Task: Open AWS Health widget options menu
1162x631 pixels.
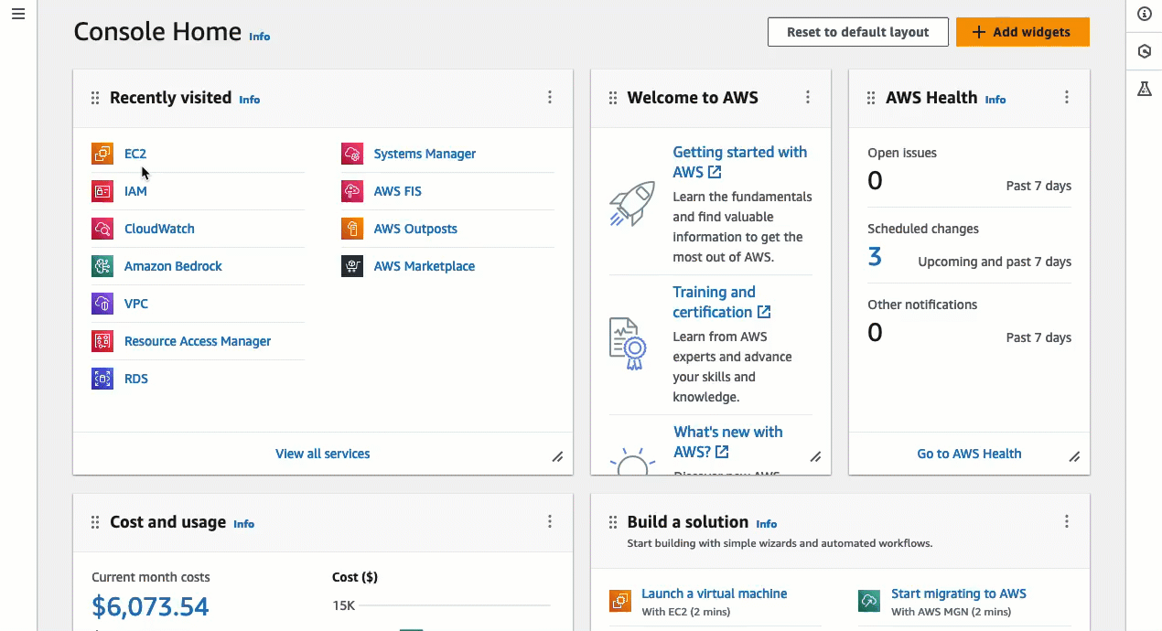Action: click(1067, 97)
